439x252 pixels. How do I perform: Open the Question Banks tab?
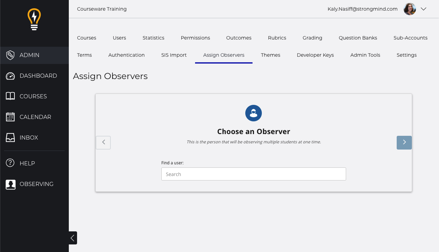tap(358, 38)
